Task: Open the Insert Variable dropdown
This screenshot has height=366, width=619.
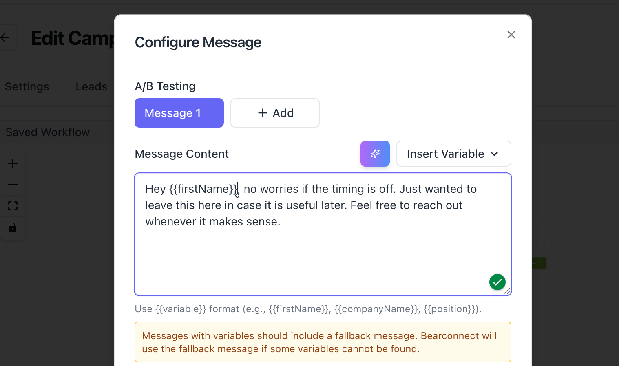Action: [x=453, y=154]
